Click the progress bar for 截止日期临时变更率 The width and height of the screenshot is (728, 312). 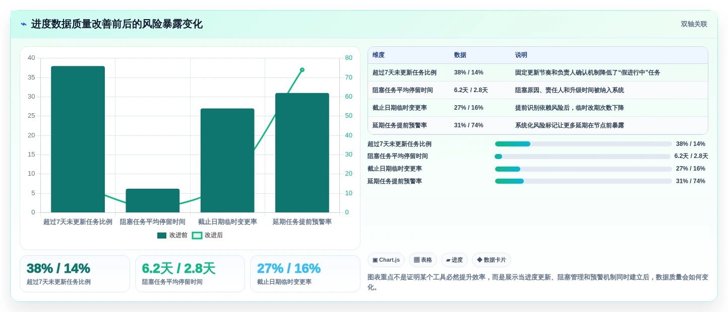point(583,169)
